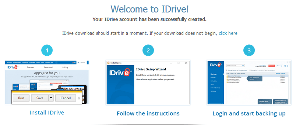Click the Run button in download bar
Image resolution: width=296 pixels, height=132 pixels.
[21, 98]
